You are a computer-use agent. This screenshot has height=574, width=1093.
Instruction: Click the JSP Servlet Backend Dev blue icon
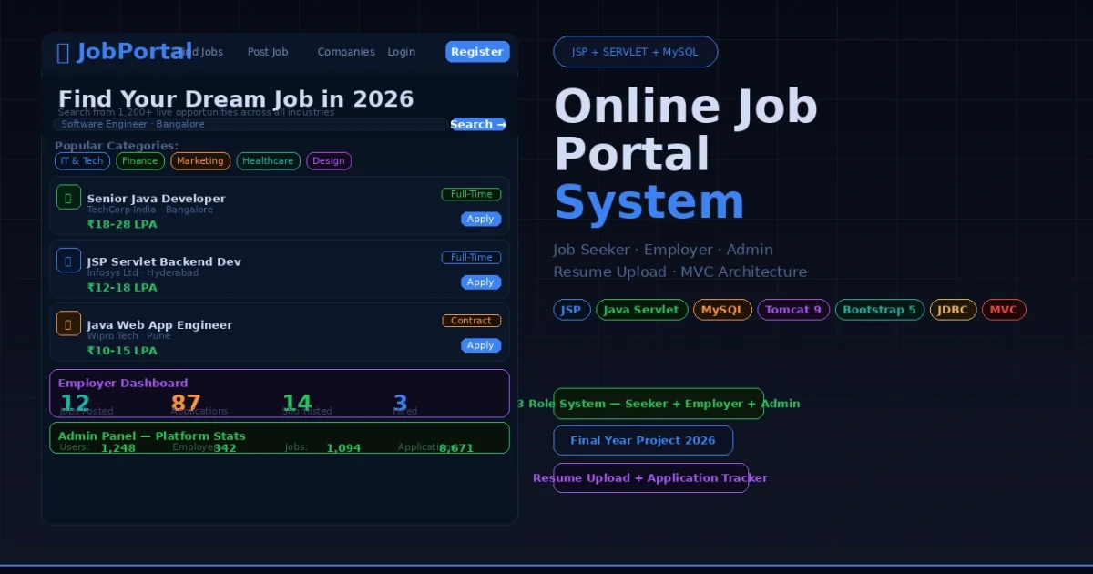click(x=68, y=260)
